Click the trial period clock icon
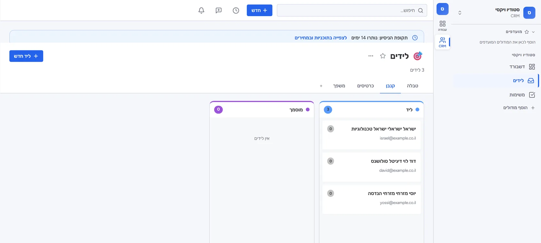The height and width of the screenshot is (243, 541). tap(415, 38)
